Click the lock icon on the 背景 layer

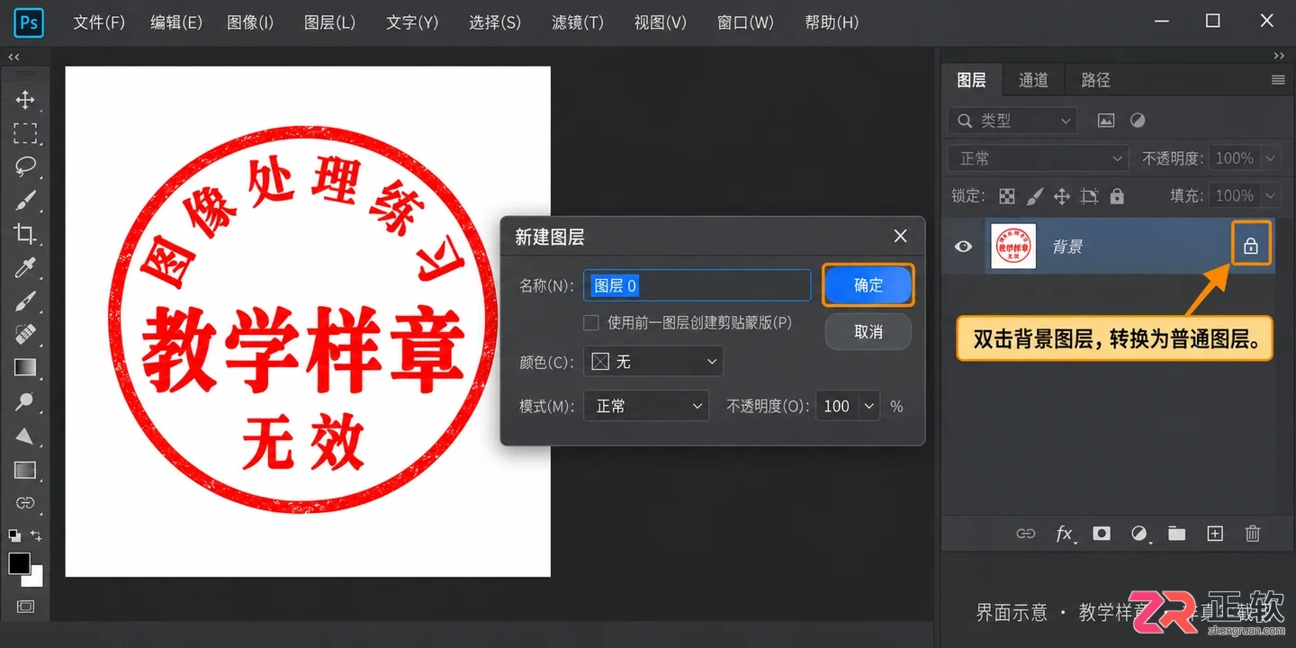click(x=1251, y=246)
